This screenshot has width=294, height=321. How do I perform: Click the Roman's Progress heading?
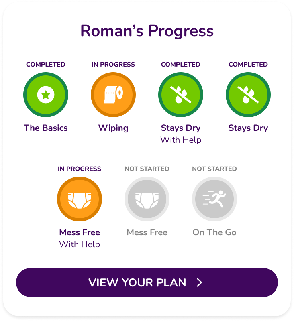pos(147,31)
